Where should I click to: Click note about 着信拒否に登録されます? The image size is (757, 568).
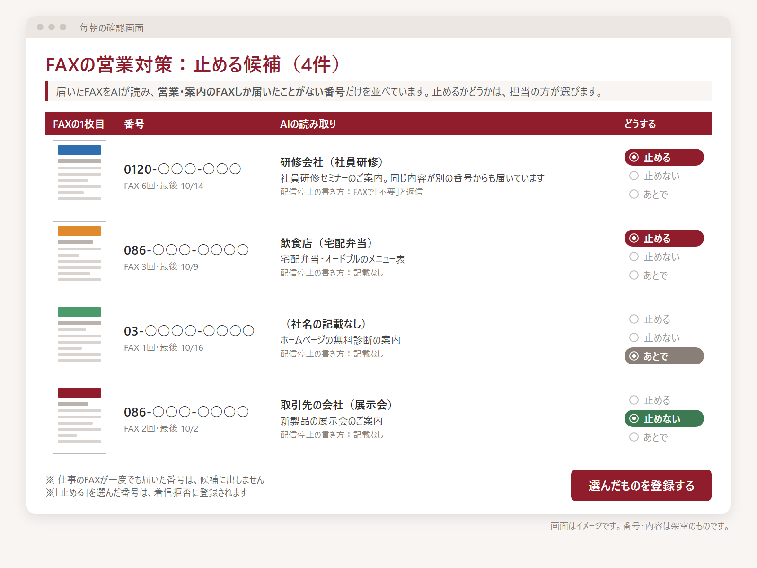147,492
